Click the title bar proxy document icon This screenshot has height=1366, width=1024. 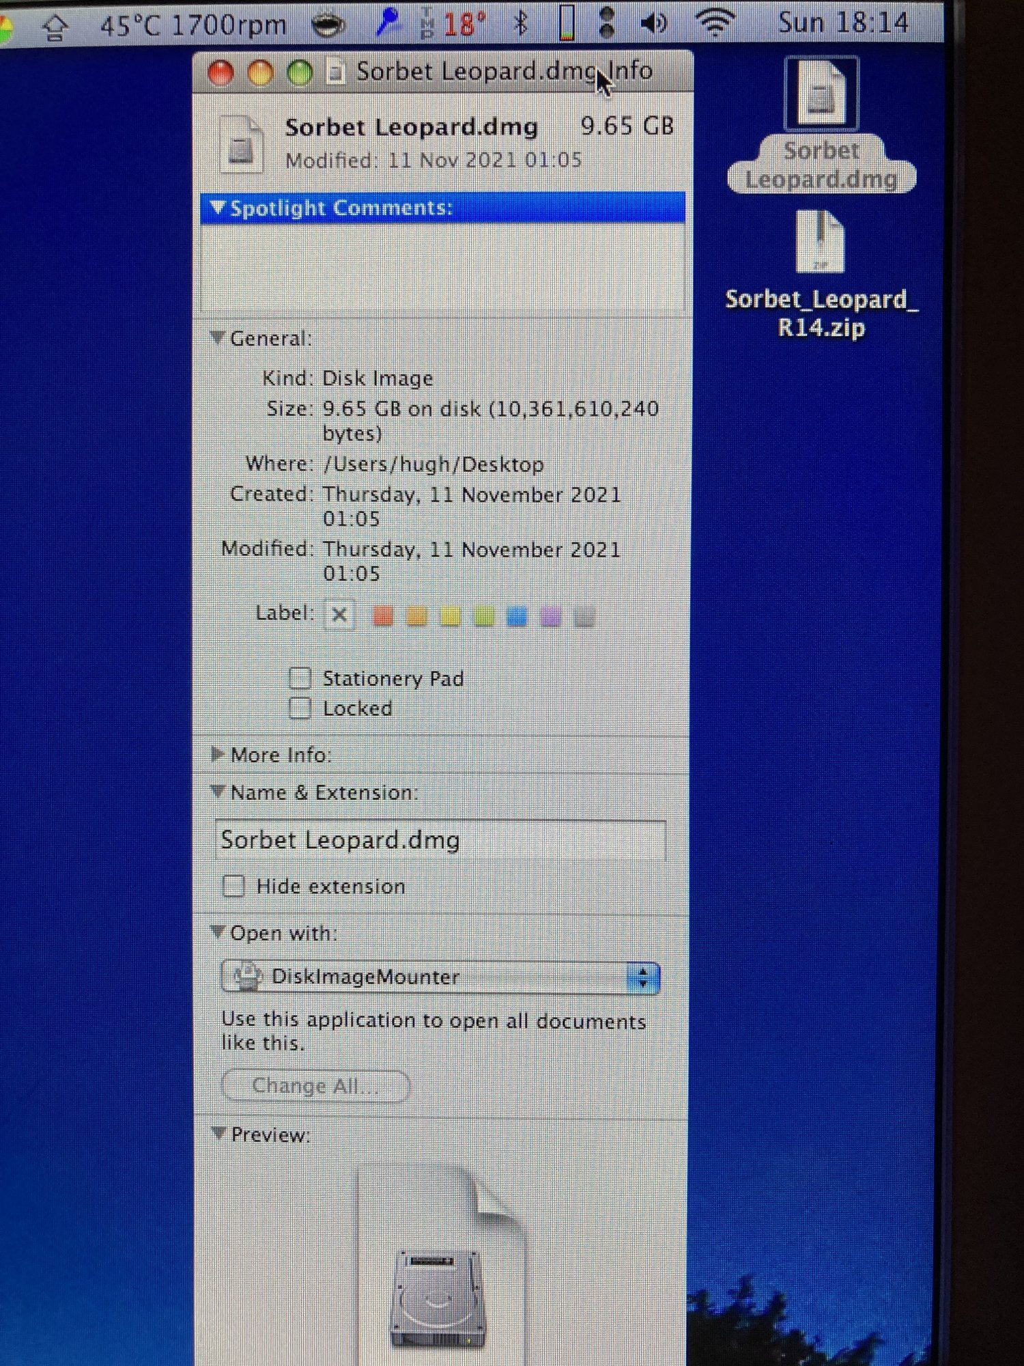pyautogui.click(x=335, y=71)
